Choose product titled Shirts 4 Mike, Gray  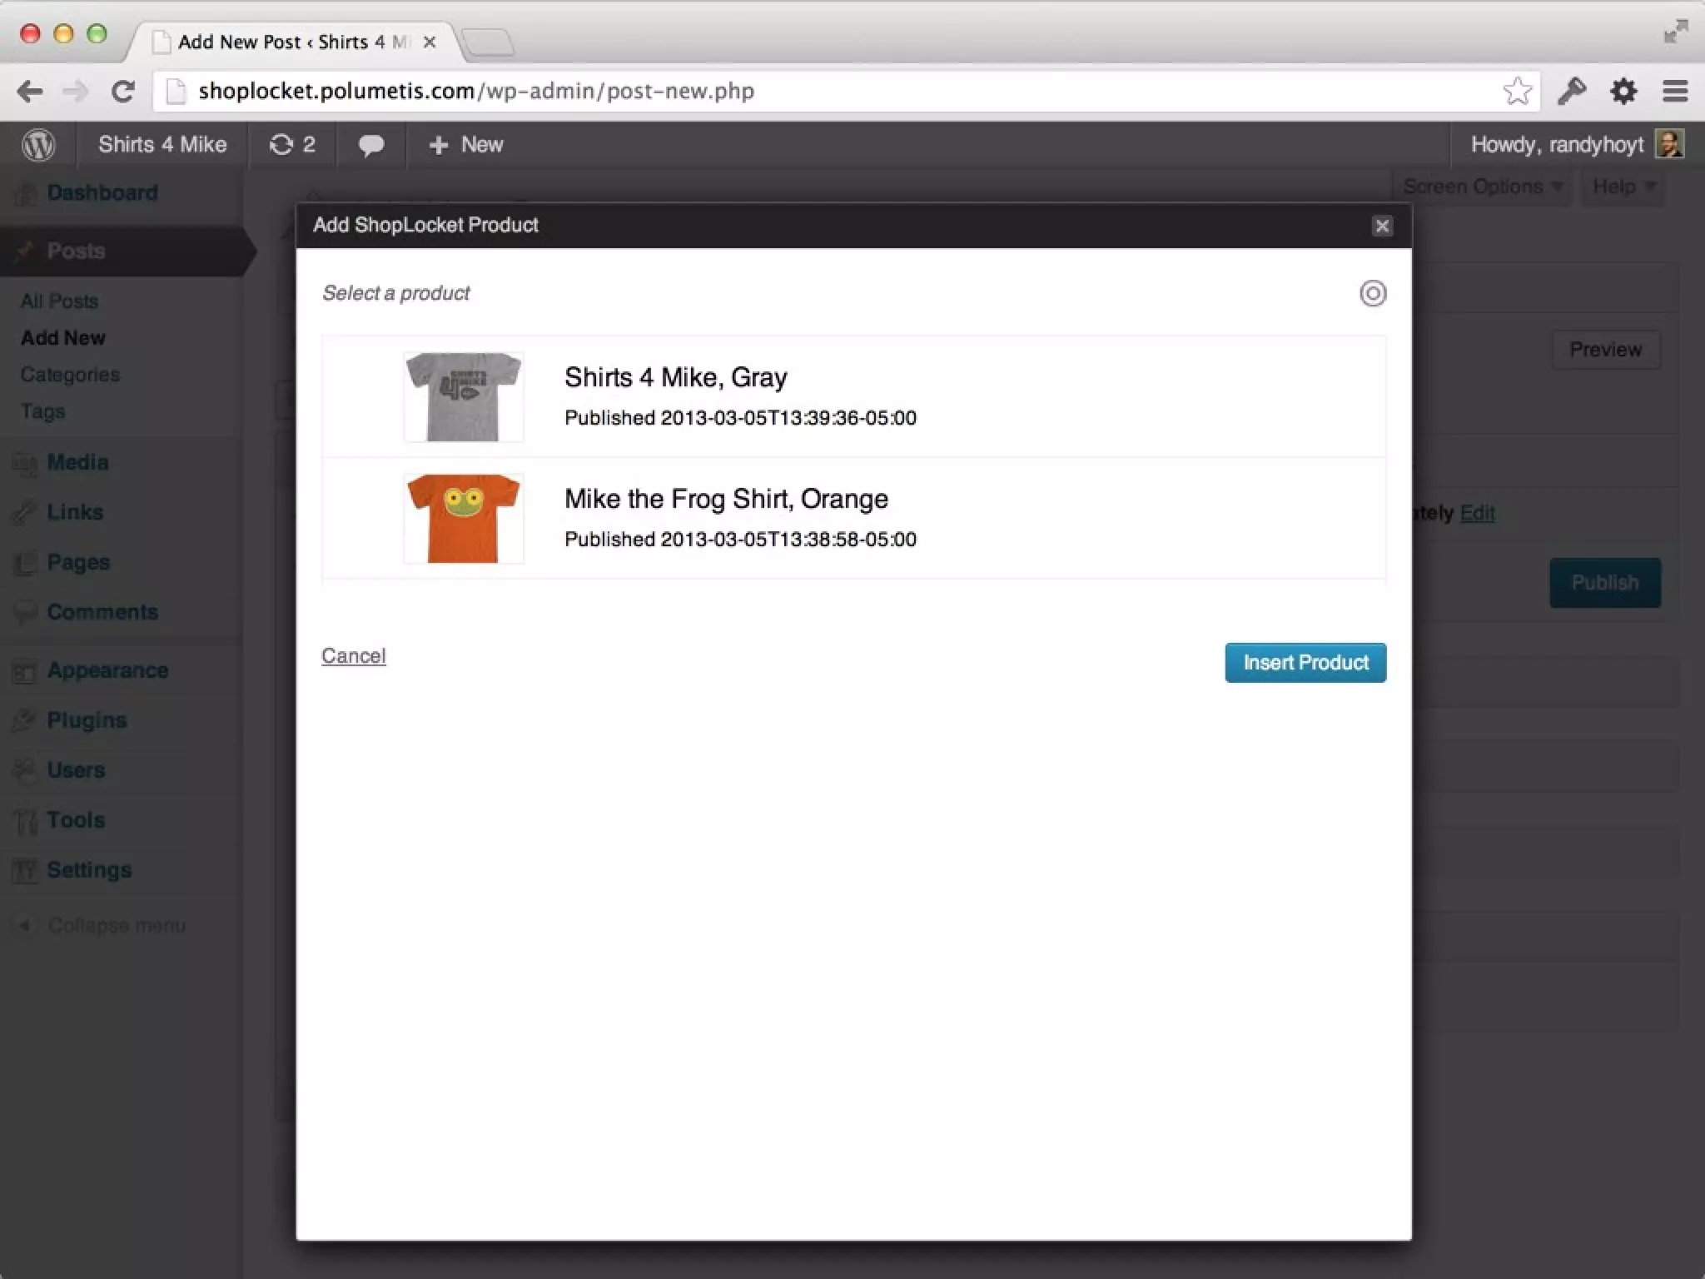[x=676, y=377]
